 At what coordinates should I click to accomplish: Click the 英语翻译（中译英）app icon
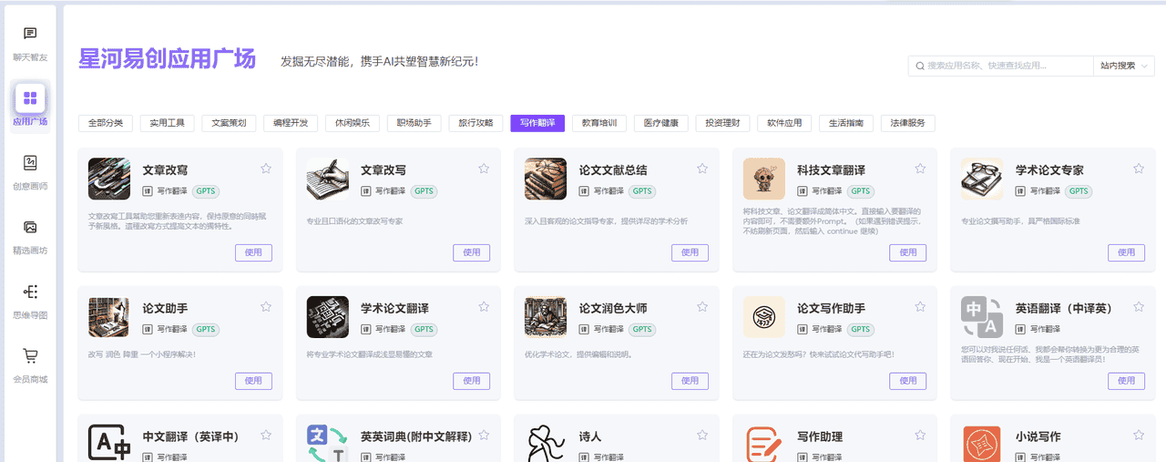pos(982,317)
